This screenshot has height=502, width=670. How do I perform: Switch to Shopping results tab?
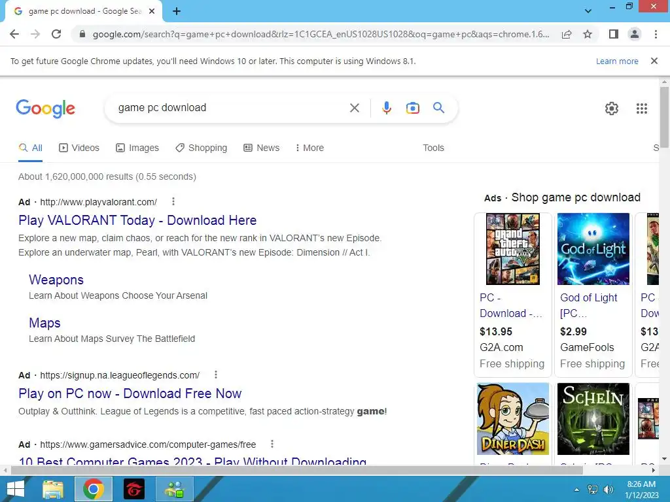(202, 148)
